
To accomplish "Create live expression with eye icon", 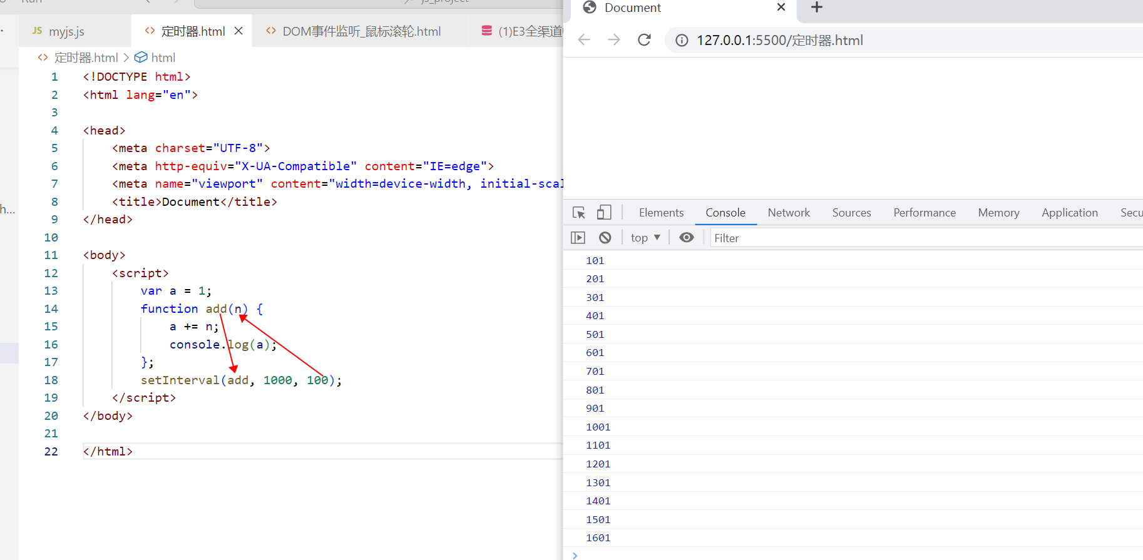I will point(687,238).
